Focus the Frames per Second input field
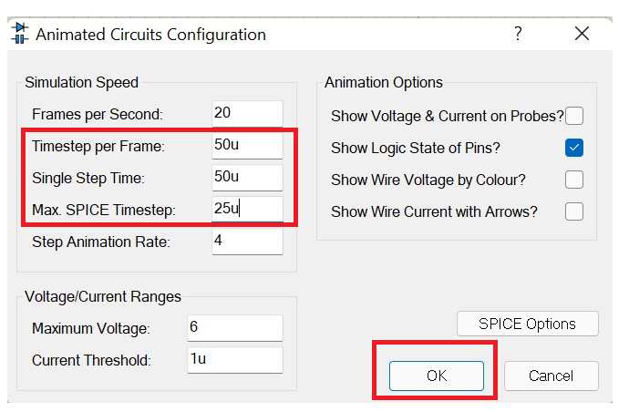This screenshot has height=412, width=629. (247, 114)
